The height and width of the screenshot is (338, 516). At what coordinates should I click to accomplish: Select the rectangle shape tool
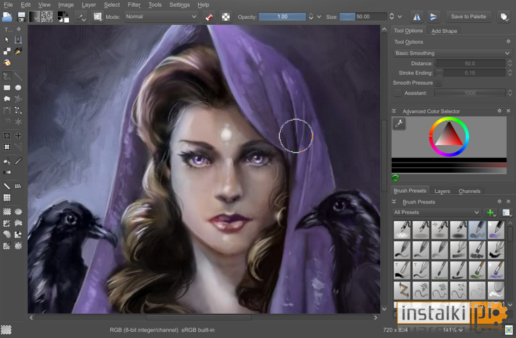[7, 87]
